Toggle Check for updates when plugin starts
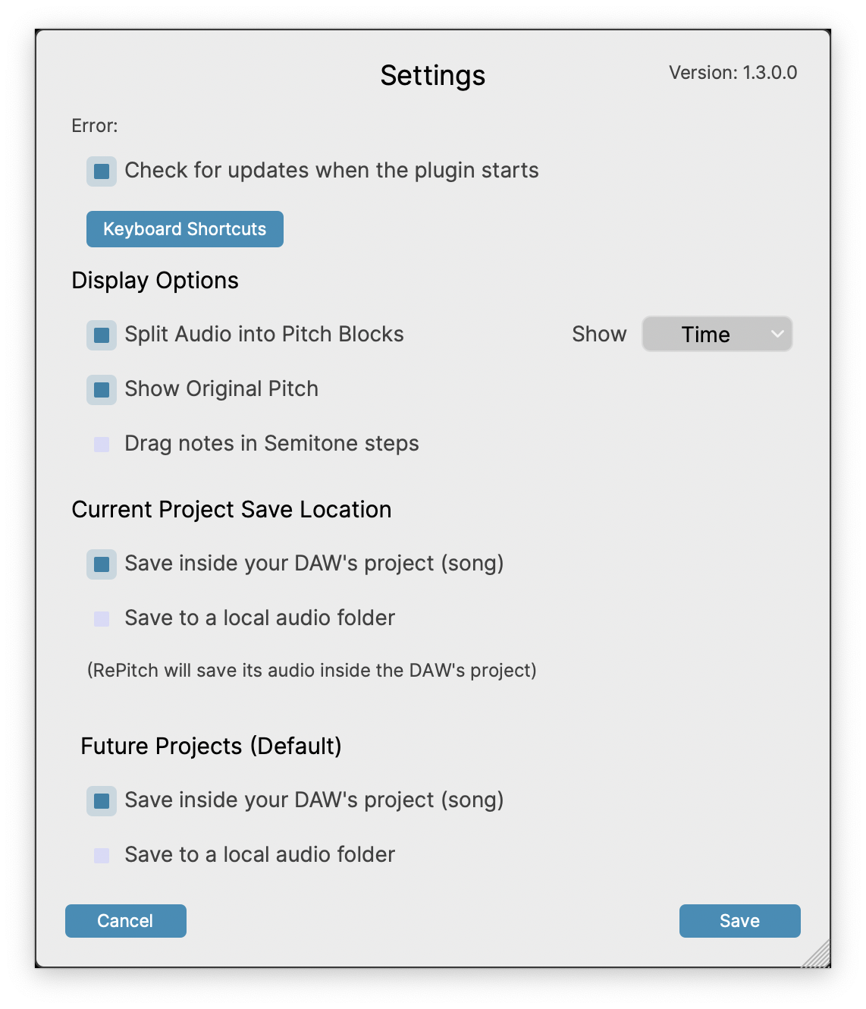Viewport: 866px width, 1009px height. [102, 171]
